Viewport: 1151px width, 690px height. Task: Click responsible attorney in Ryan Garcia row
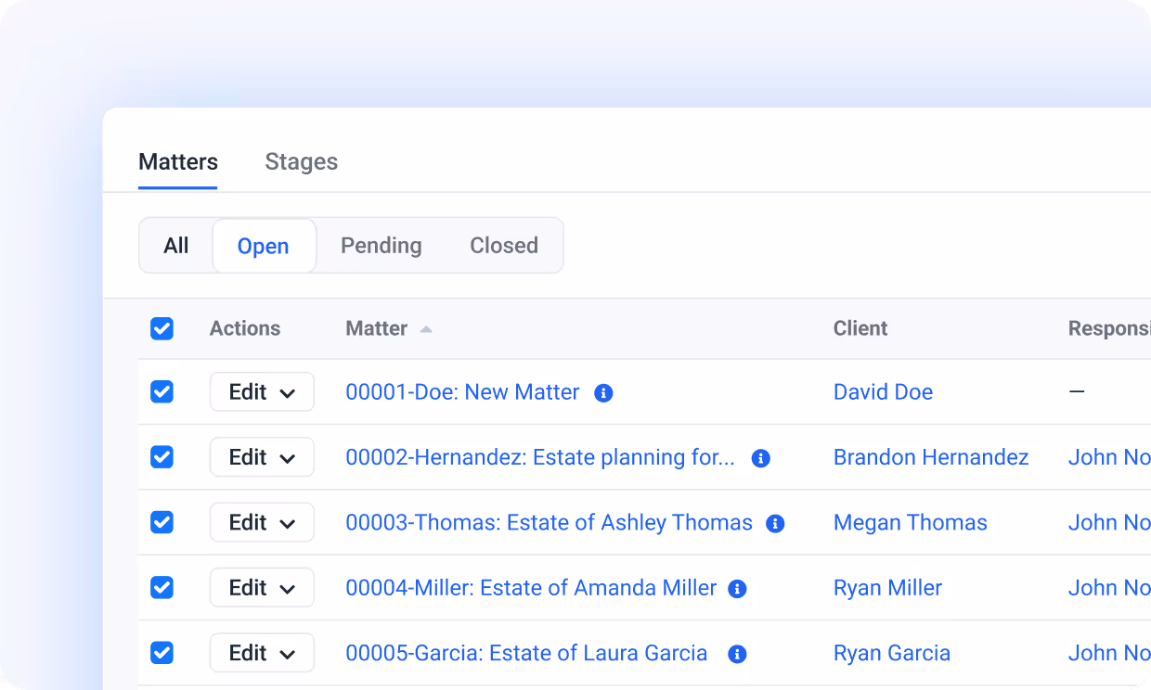click(1109, 653)
